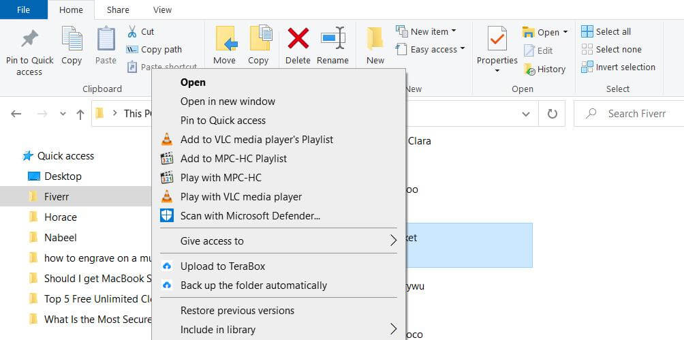This screenshot has height=340, width=684.
Task: Click the Back navigation arrow
Action: 16,114
